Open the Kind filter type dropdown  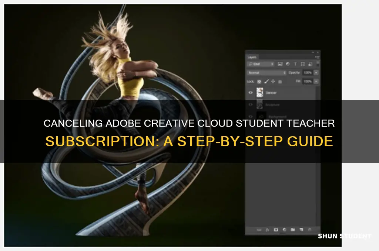point(261,64)
